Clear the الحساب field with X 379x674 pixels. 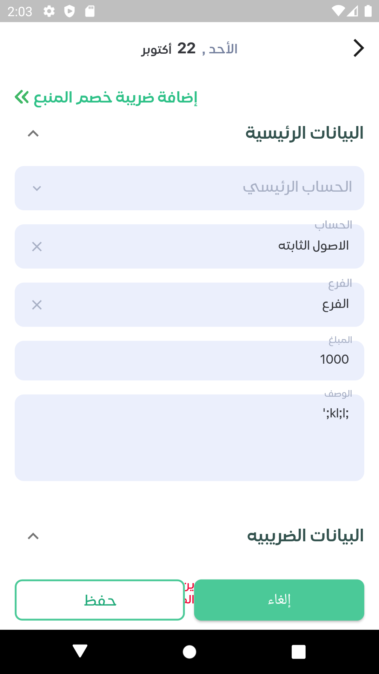(x=37, y=246)
